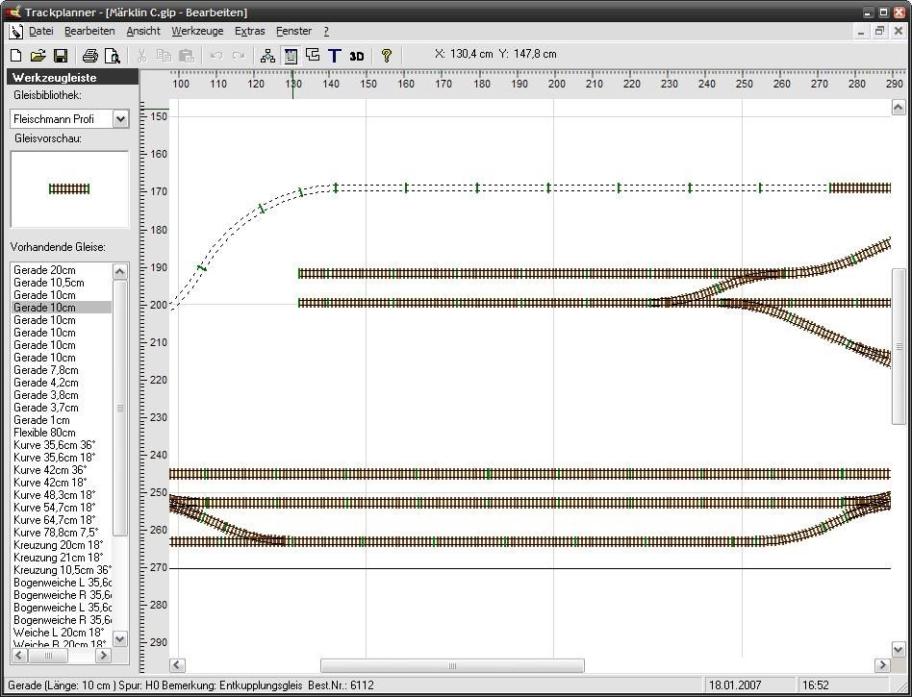
Task: Click the 3D view icon
Action: click(357, 56)
